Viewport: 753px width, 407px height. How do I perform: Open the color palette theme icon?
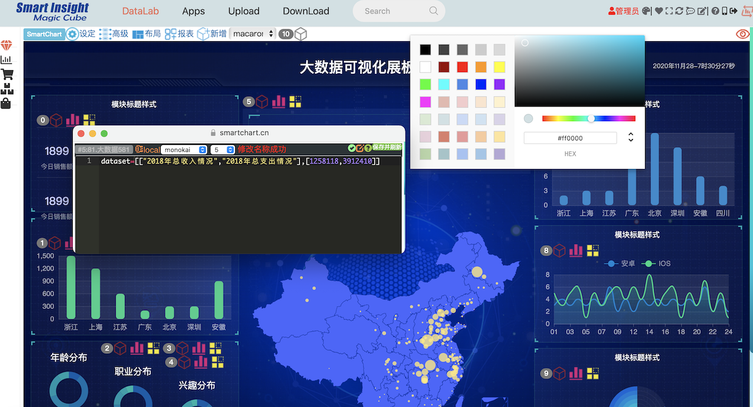pos(646,11)
